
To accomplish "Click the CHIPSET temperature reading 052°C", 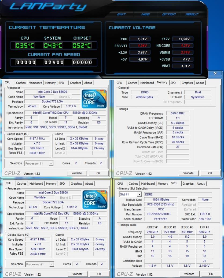I will click(82, 46).
